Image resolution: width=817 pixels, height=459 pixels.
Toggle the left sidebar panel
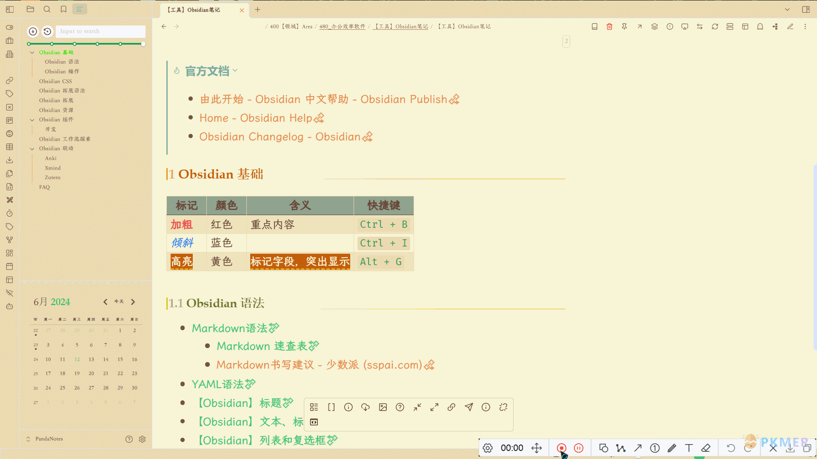click(10, 9)
